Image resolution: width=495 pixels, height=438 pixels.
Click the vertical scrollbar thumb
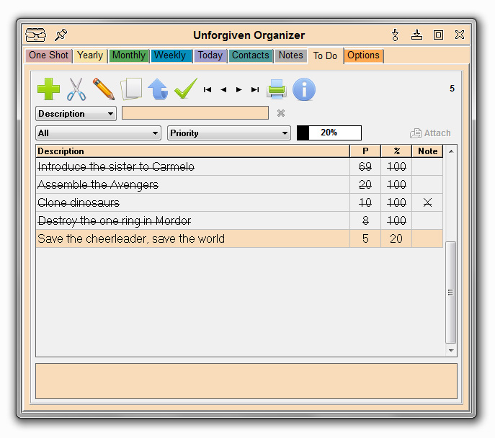coord(451,292)
